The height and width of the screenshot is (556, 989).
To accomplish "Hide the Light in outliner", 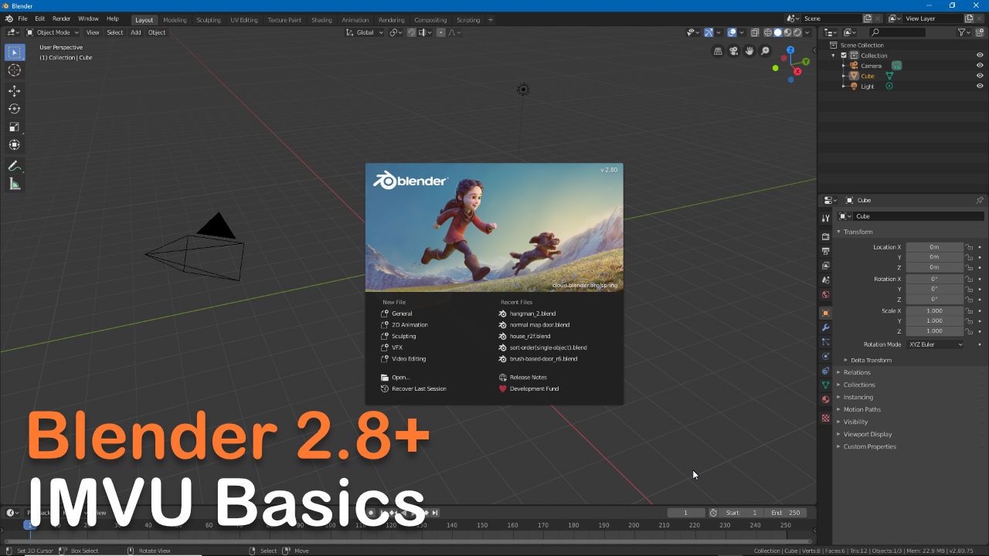I will pos(980,86).
